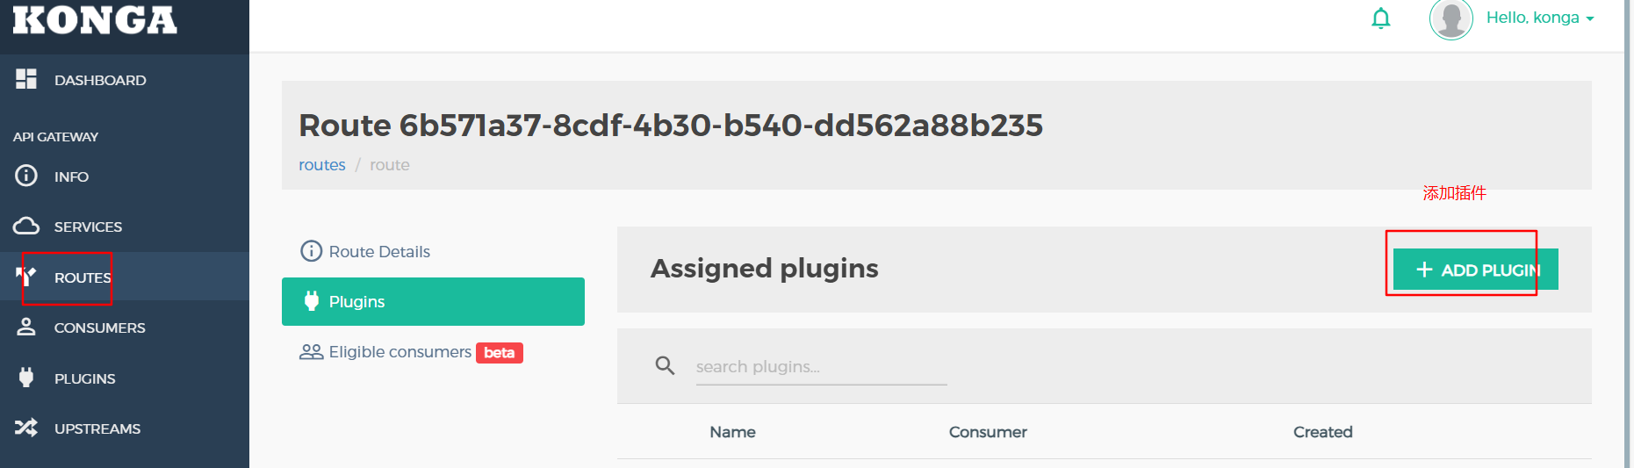1634x468 pixels.
Task: Click the Consumers person icon
Action: tap(26, 327)
